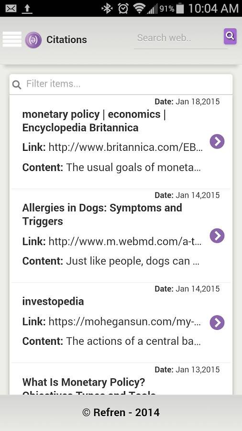The height and width of the screenshot is (431, 242).
Task: Tap the Wi-Fi status icon
Action: coord(139,9)
